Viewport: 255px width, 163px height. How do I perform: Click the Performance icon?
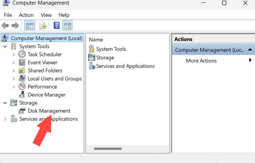[22, 86]
